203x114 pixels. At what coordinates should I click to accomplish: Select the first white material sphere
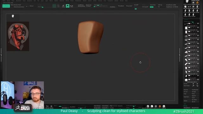point(148,106)
